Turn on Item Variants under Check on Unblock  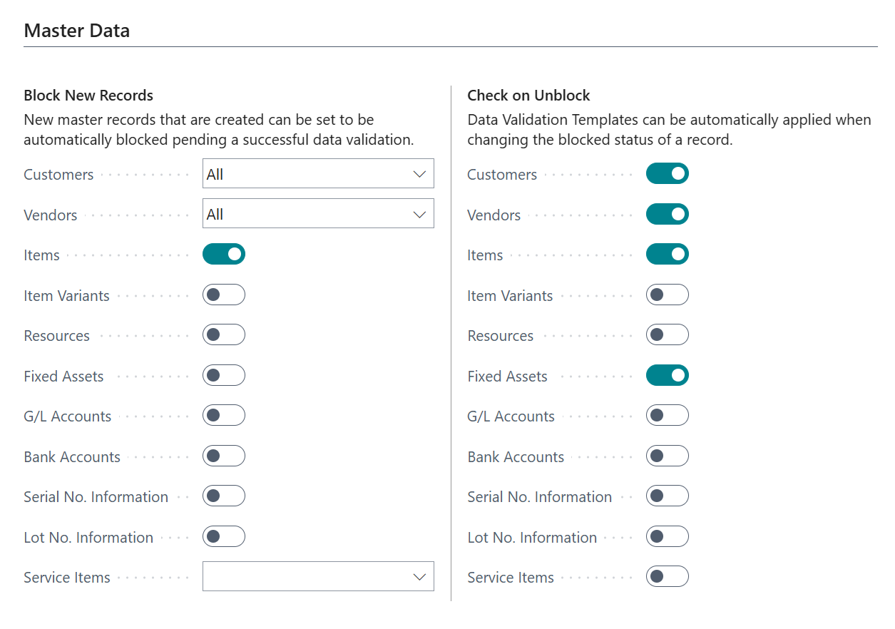[x=668, y=295]
